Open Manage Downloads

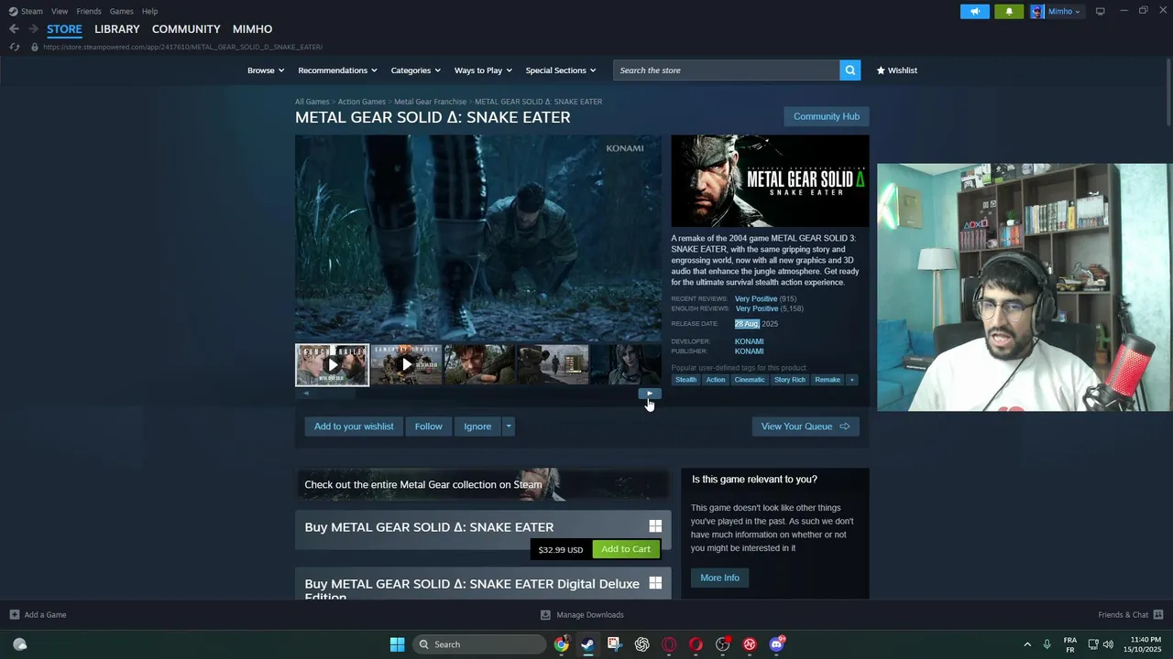[x=582, y=615]
